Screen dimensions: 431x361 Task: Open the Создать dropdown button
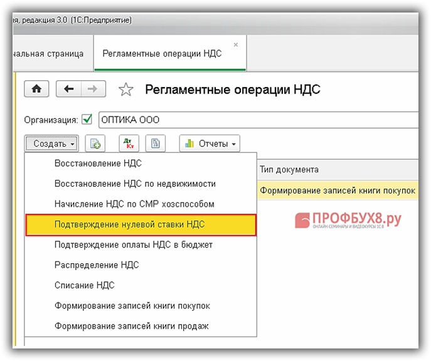[53, 144]
